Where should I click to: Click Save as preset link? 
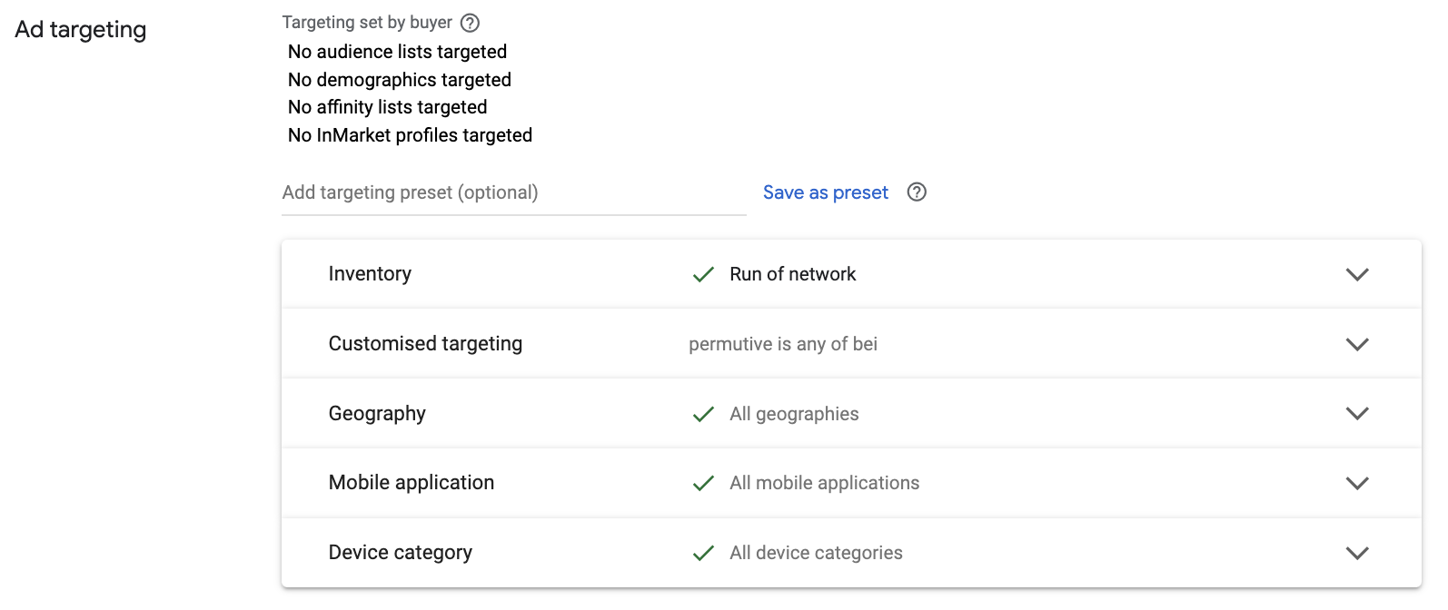coord(825,192)
